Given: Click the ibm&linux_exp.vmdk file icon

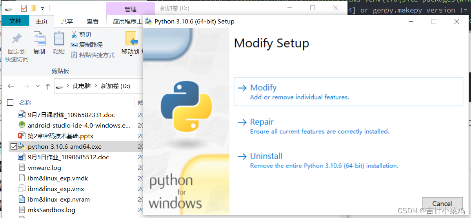Looking at the screenshot, I should [22, 178].
